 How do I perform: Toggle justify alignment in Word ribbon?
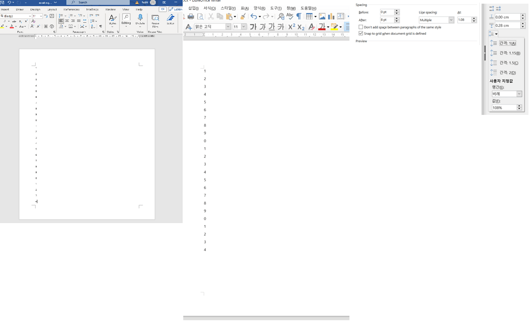click(79, 21)
